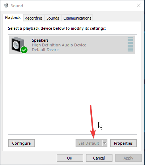Click the High Definition Audio Device text
145x165 pixels.
point(59,45)
